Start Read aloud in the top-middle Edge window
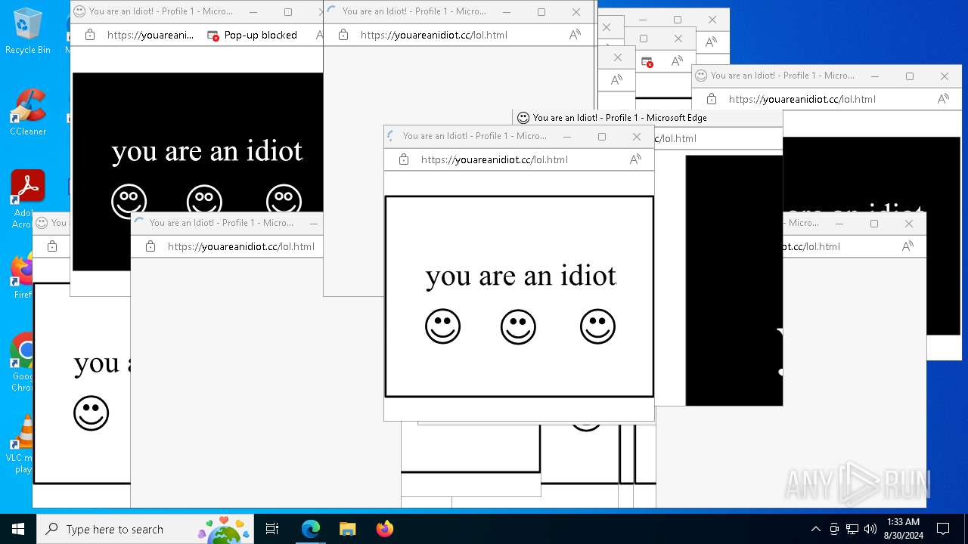 pyautogui.click(x=575, y=35)
